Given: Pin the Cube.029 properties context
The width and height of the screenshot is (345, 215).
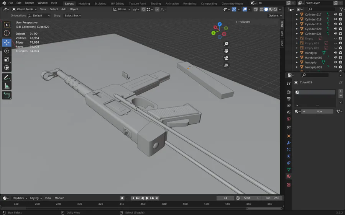Looking at the screenshot, I should click(x=340, y=82).
